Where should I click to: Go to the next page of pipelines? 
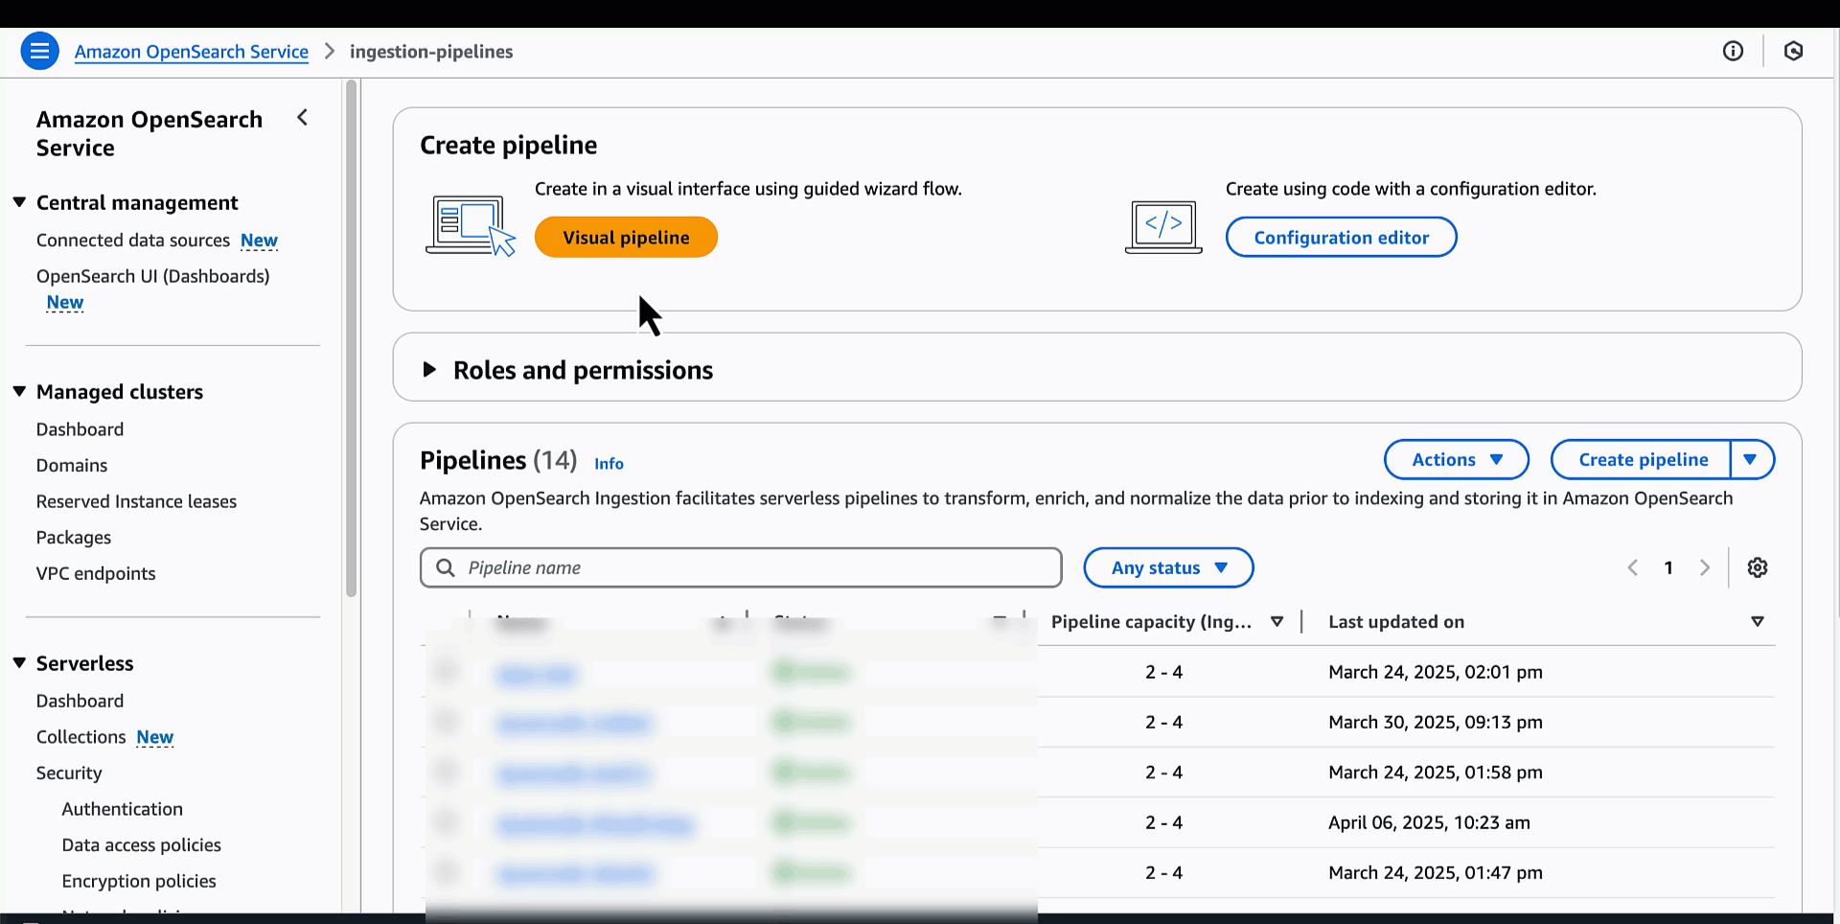[1705, 567]
